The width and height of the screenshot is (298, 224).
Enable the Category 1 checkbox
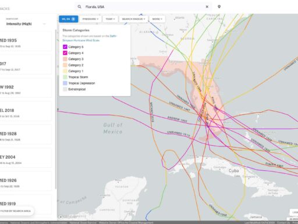[65, 71]
